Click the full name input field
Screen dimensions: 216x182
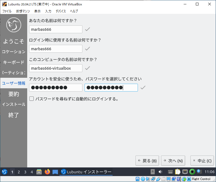coord(56,29)
